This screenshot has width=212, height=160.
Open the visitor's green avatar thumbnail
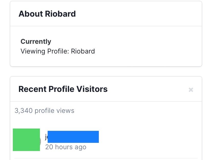26,140
